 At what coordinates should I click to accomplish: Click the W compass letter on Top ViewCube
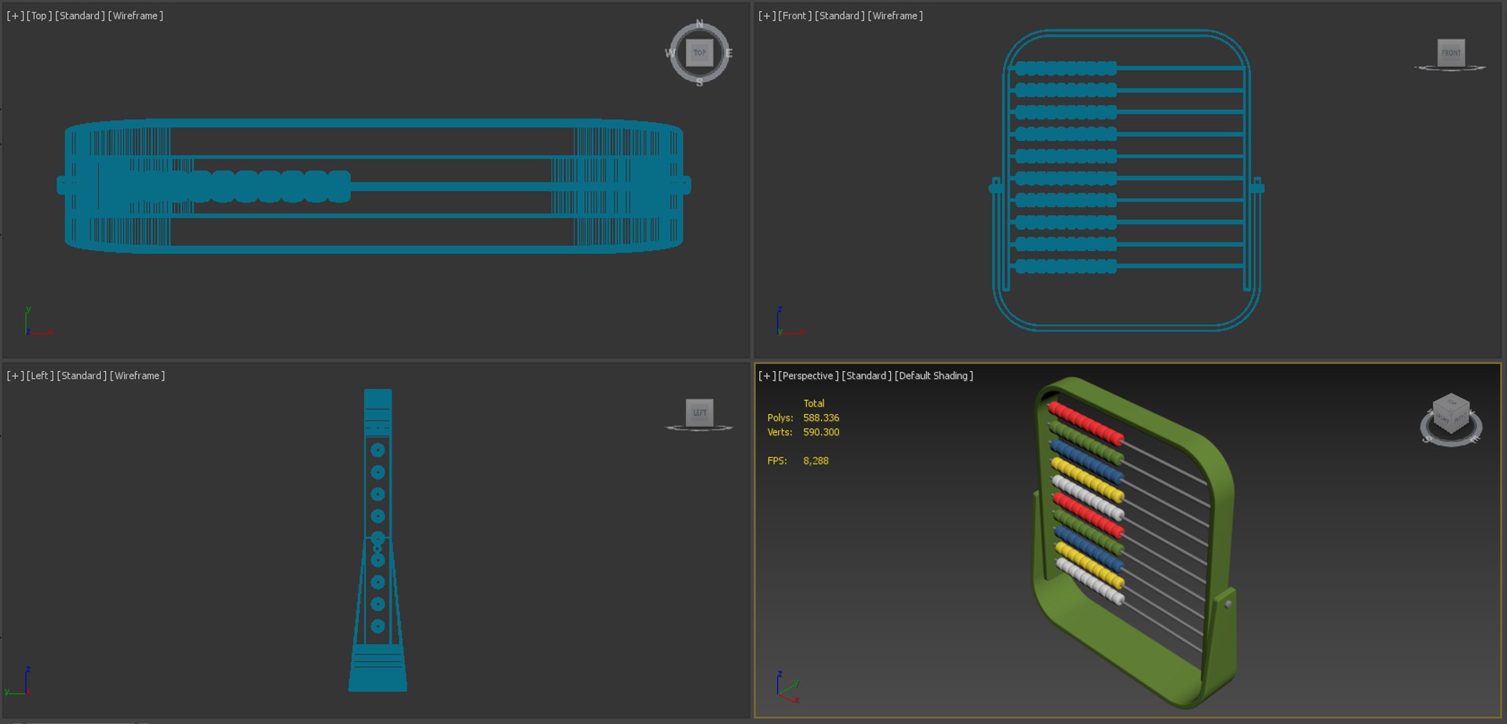[670, 53]
